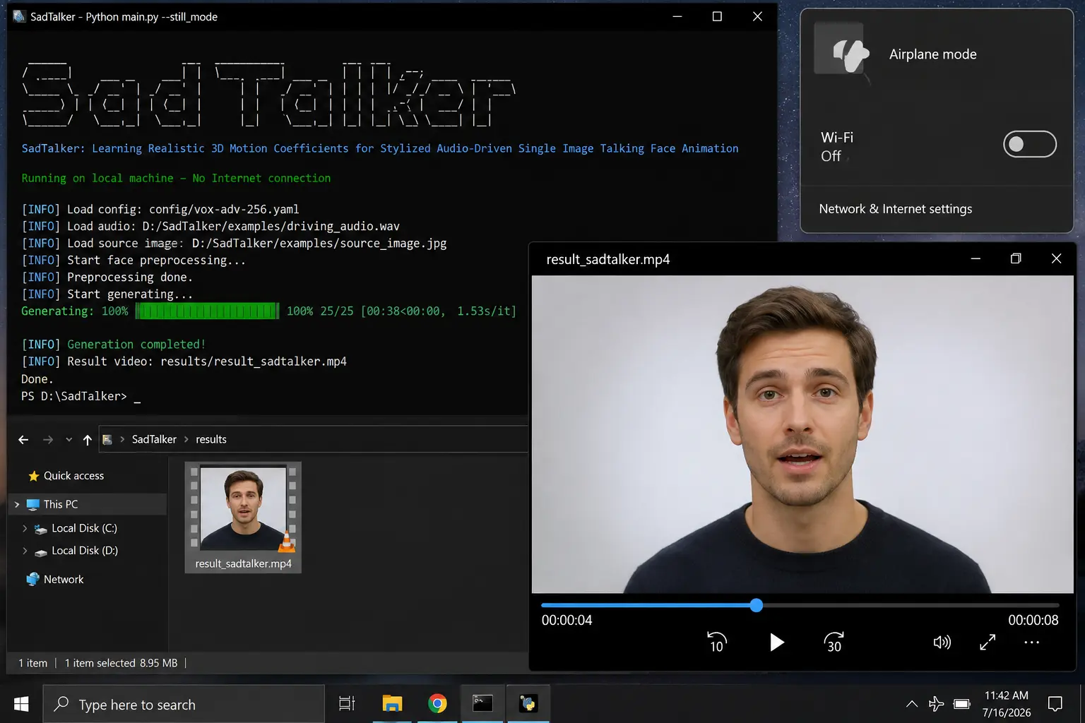Screen dimensions: 1085x723
Task: Click the Load config line in terminal
Action: pyautogui.click(x=160, y=209)
